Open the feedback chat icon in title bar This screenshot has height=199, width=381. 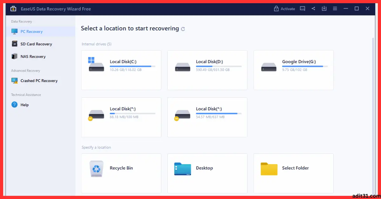(x=302, y=9)
